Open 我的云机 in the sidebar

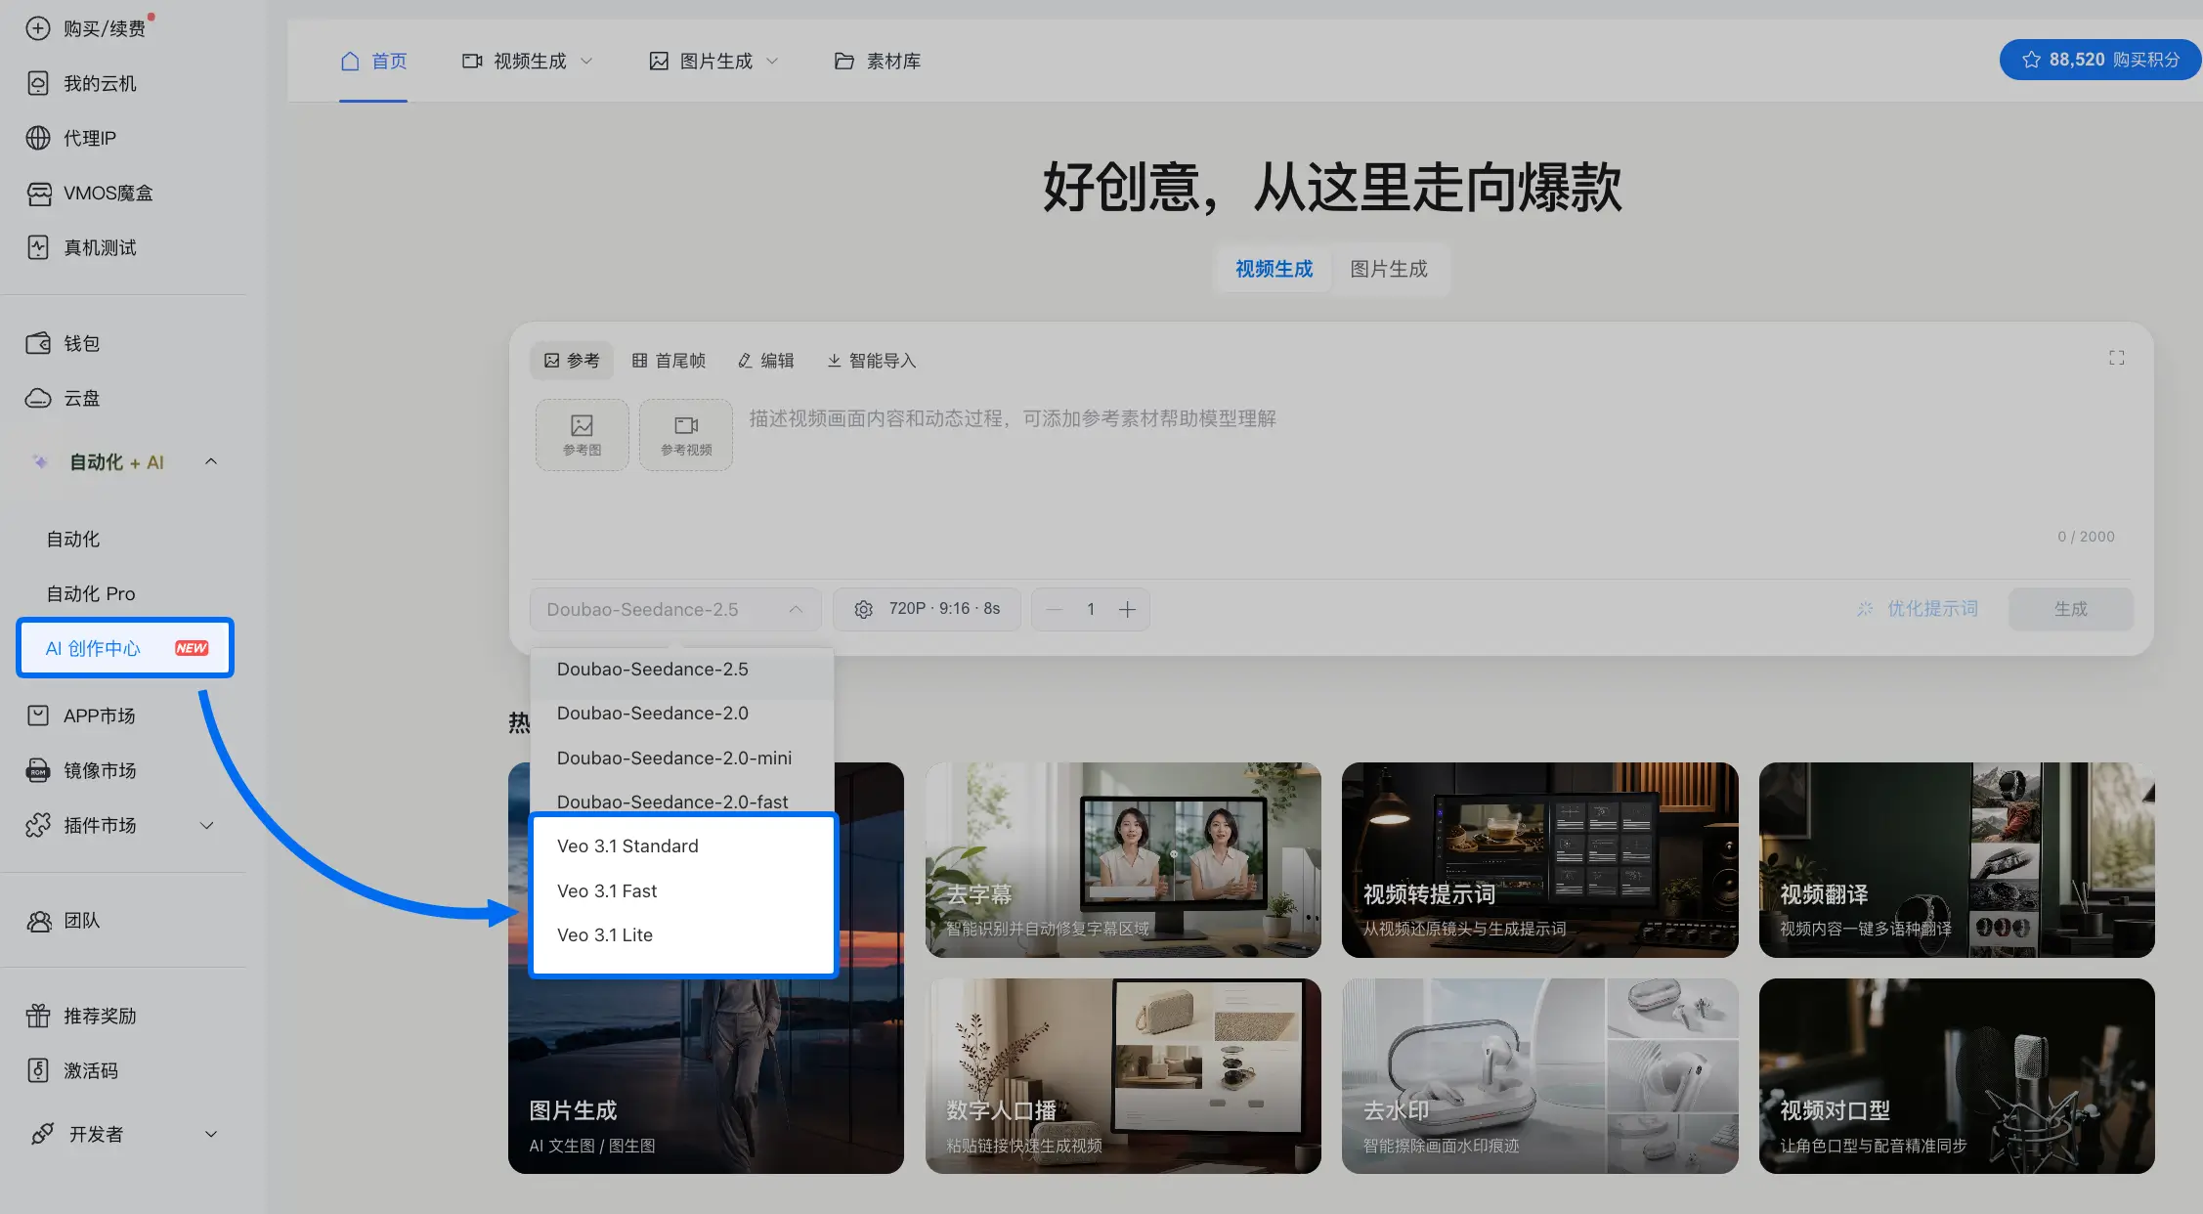pos(81,83)
